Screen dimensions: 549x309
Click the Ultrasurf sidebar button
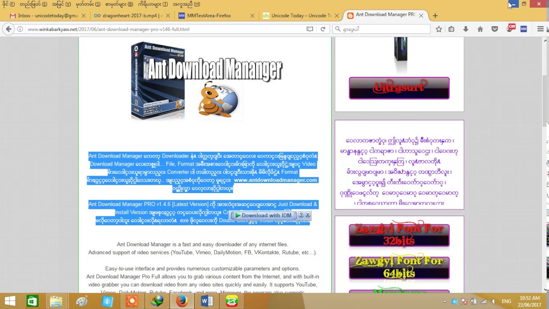399,88
